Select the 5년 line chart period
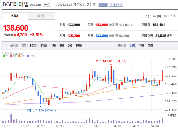178x129 pixels. [70, 45]
